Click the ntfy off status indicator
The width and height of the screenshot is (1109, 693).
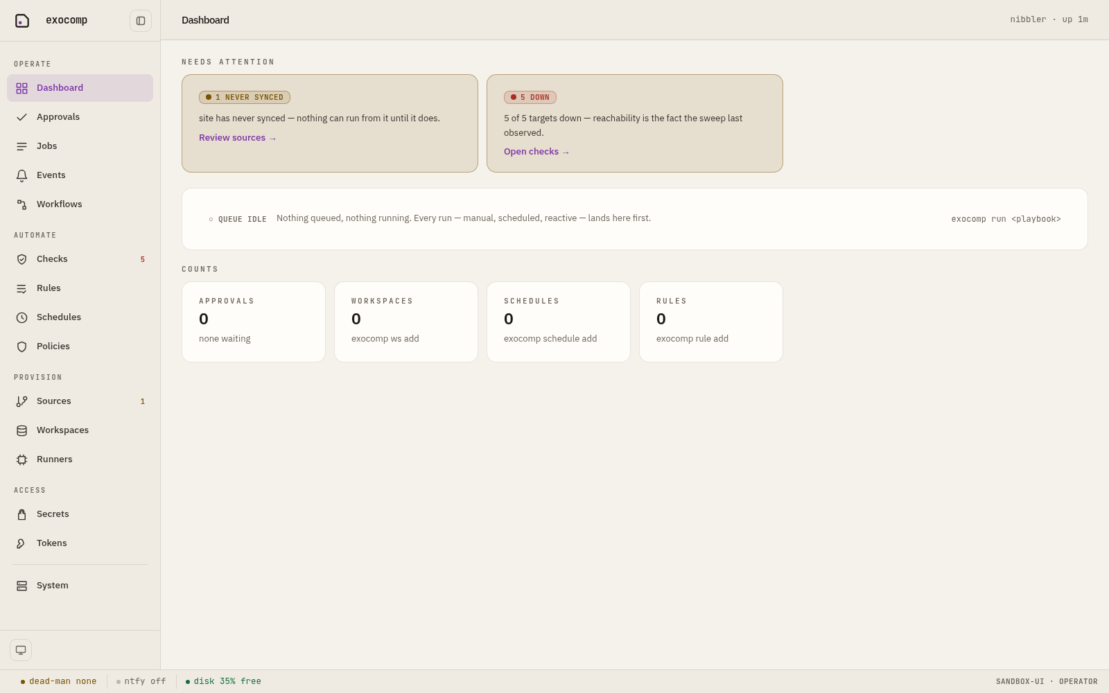pos(141,682)
